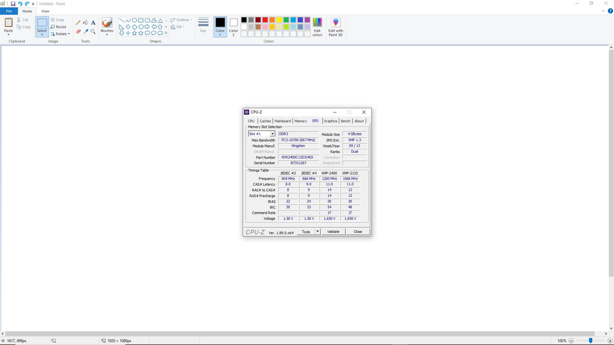The image size is (614, 345).
Task: Click the part number KHX2400C11D3/4GX field
Action: pos(298,157)
